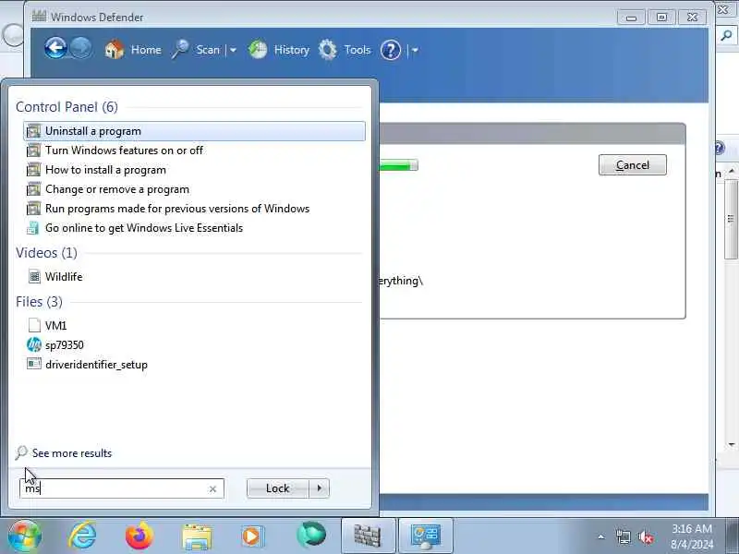Image resolution: width=739 pixels, height=554 pixels.
Task: Open Uninstall a program result
Action: (x=194, y=131)
